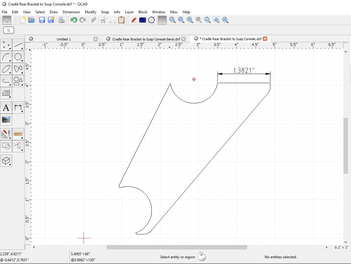351x264 pixels.
Task: Click the zoom in magnifier icon
Action: 172,20
